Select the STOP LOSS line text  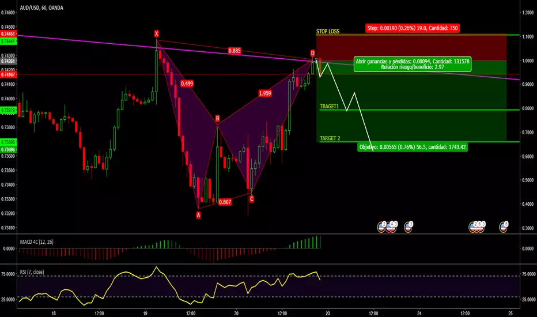pyautogui.click(x=328, y=32)
